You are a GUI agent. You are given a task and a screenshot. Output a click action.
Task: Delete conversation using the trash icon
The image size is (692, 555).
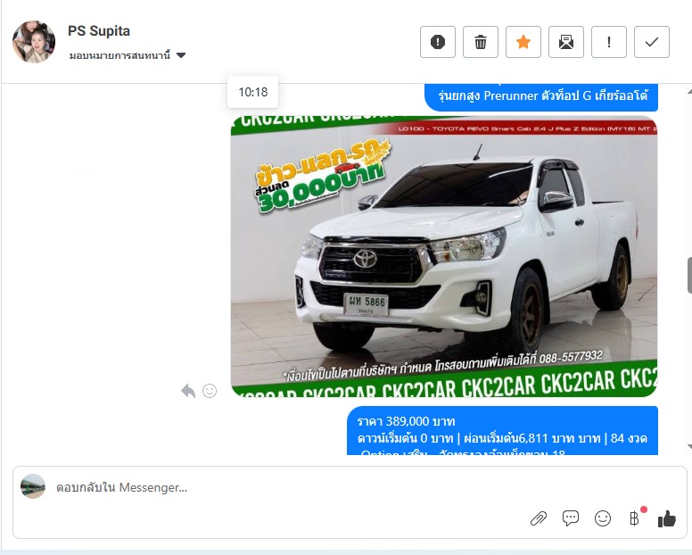[x=480, y=42]
